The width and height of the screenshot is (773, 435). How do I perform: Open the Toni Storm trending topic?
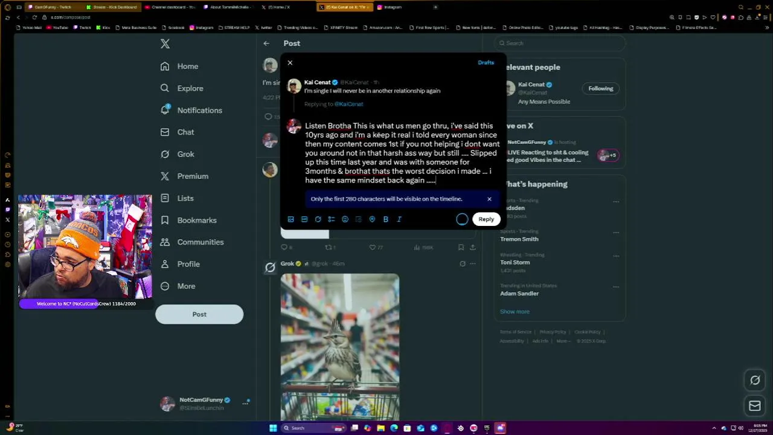click(515, 262)
